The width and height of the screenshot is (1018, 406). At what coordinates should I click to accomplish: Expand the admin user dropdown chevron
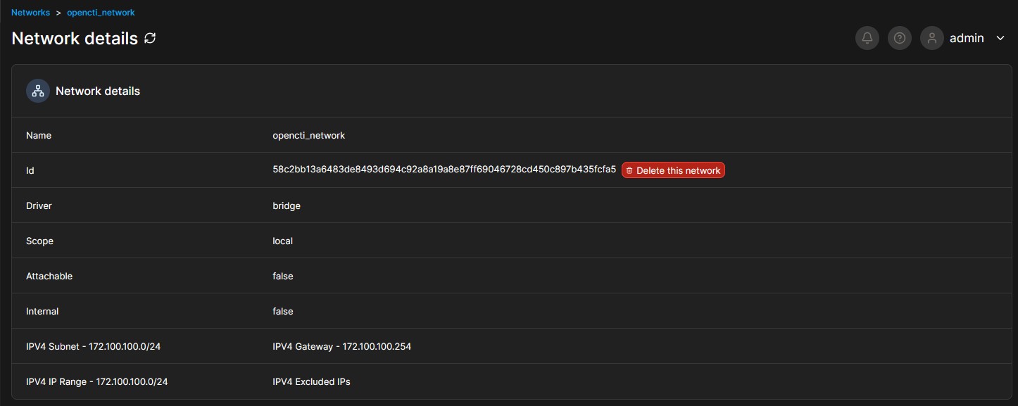point(1000,39)
